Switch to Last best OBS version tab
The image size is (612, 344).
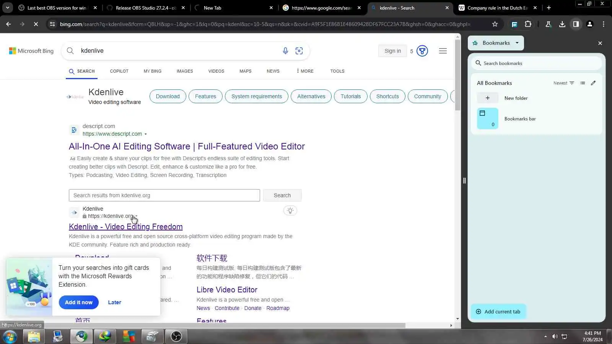[57, 8]
